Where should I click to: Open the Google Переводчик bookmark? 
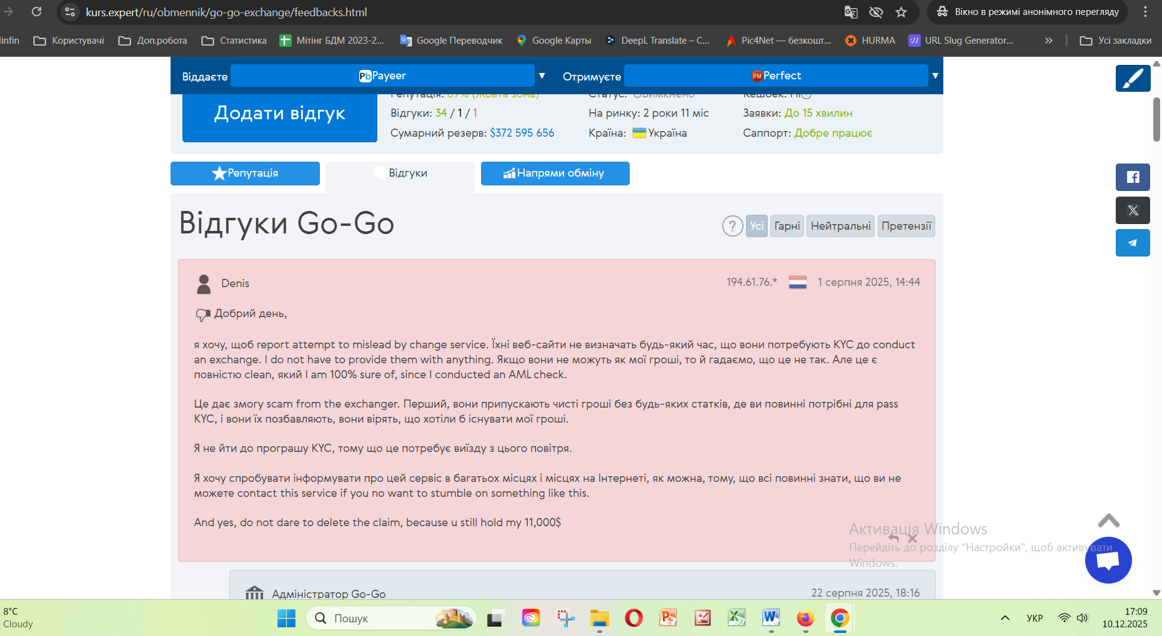[x=451, y=41]
